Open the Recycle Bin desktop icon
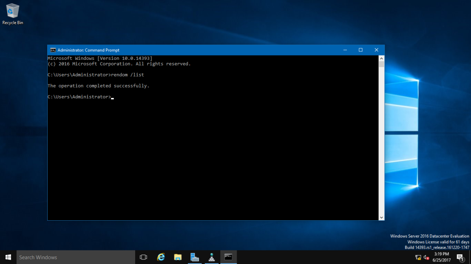 pyautogui.click(x=13, y=14)
